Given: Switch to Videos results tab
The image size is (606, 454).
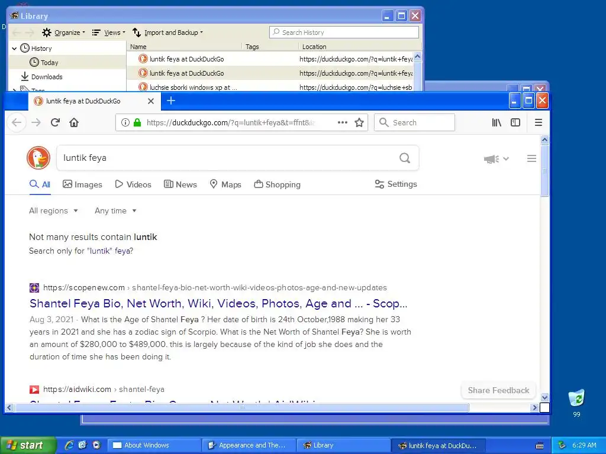Looking at the screenshot, I should pyautogui.click(x=133, y=184).
